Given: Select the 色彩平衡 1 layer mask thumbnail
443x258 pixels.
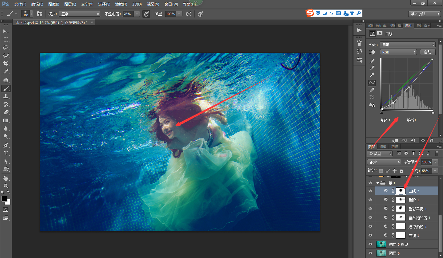Looking at the screenshot, I should click(400, 209).
